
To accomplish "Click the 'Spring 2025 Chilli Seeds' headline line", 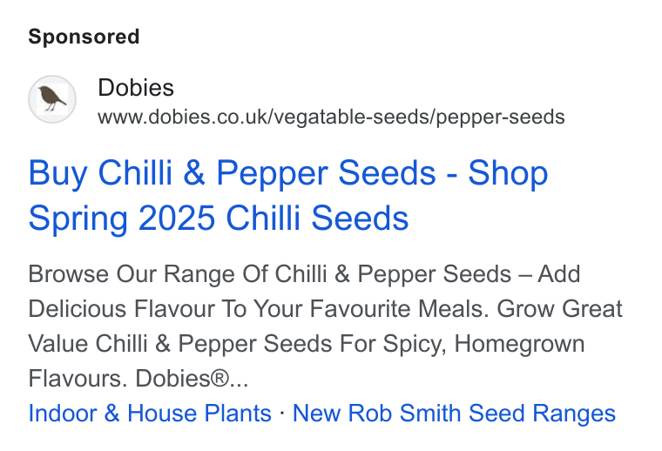I will coord(219,218).
